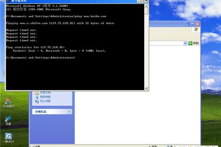This screenshot has height=147, width=221.
Task: Click the Explorer address input field
Action: click(166, 43)
